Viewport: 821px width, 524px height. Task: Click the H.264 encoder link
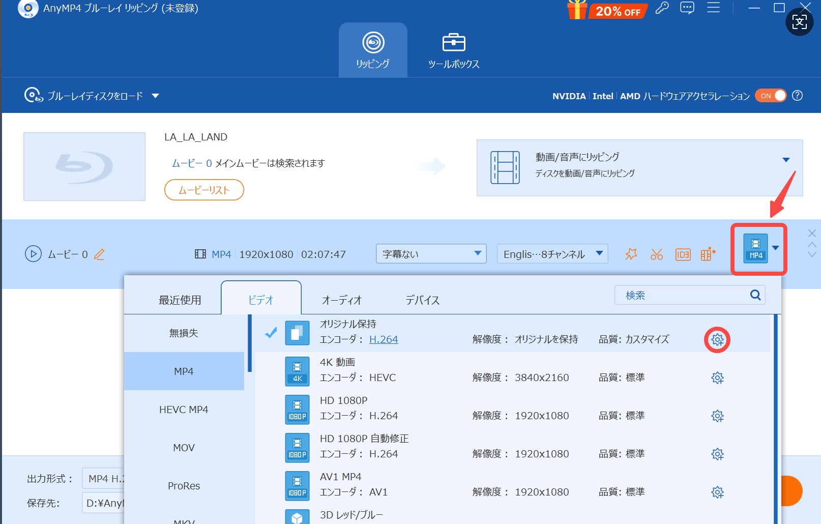pyautogui.click(x=384, y=339)
